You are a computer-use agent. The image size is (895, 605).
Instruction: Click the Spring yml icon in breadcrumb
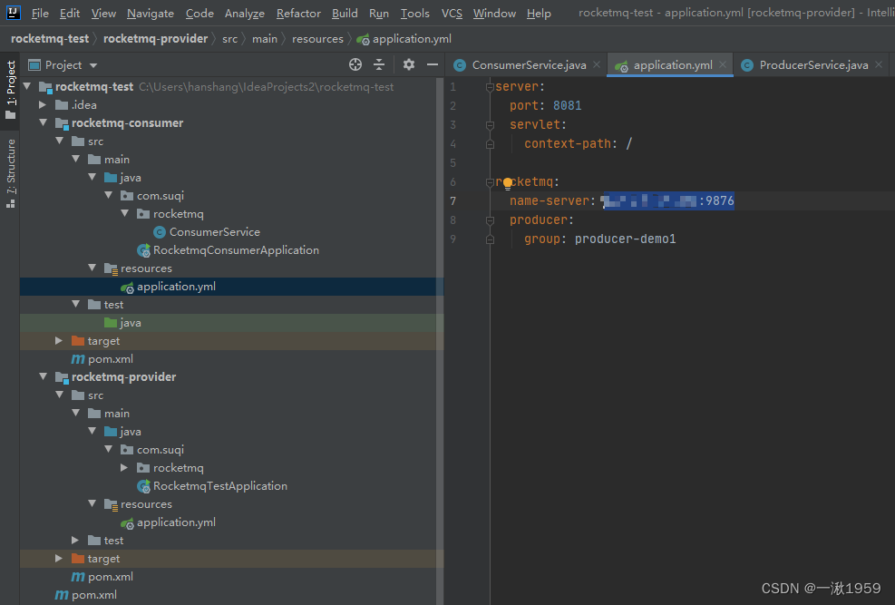point(363,39)
